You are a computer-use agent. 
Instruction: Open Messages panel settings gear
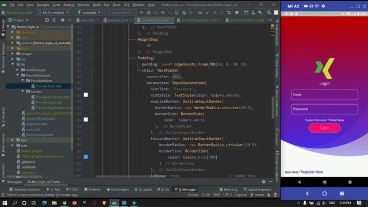[264, 182]
